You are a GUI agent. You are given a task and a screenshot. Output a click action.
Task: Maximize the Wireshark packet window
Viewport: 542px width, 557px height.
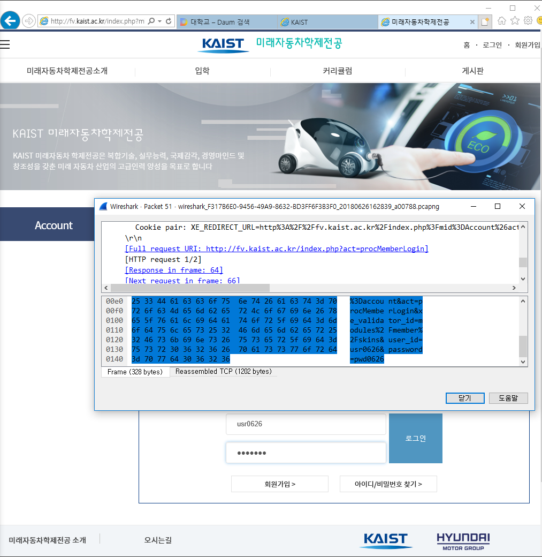pos(498,206)
